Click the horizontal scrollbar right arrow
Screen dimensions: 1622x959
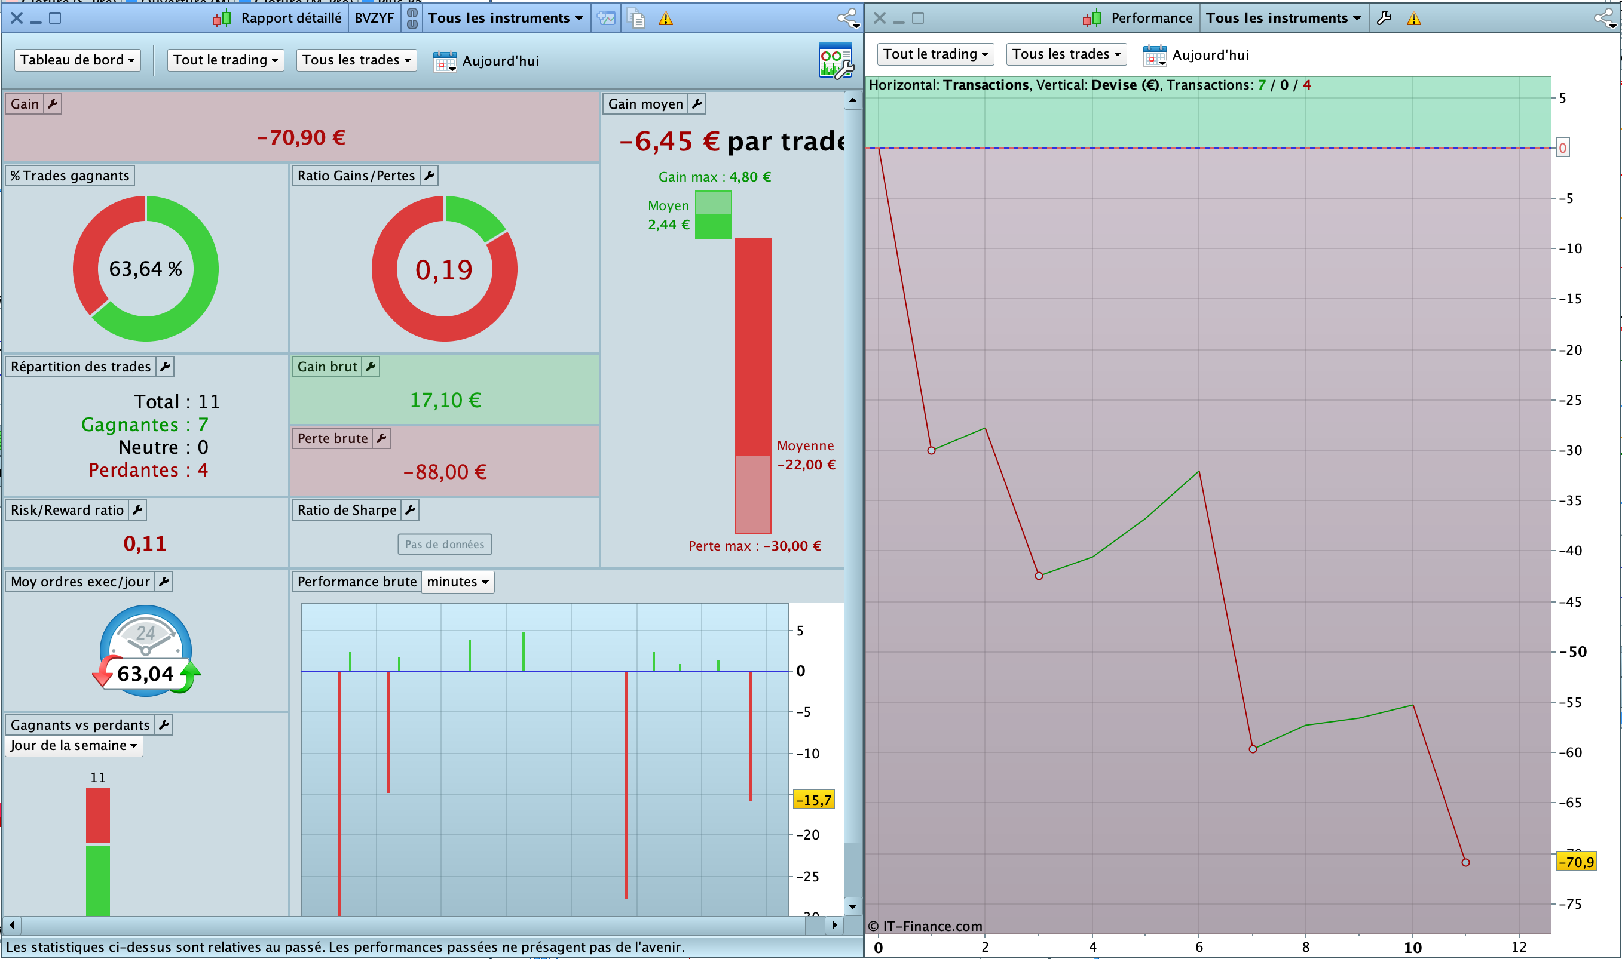tap(834, 925)
